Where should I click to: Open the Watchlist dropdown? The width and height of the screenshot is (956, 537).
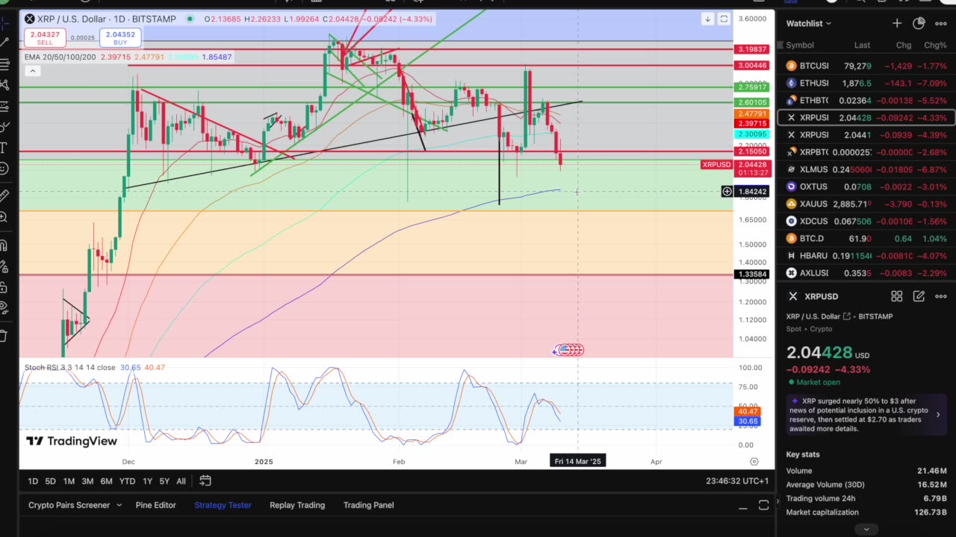pyautogui.click(x=809, y=23)
